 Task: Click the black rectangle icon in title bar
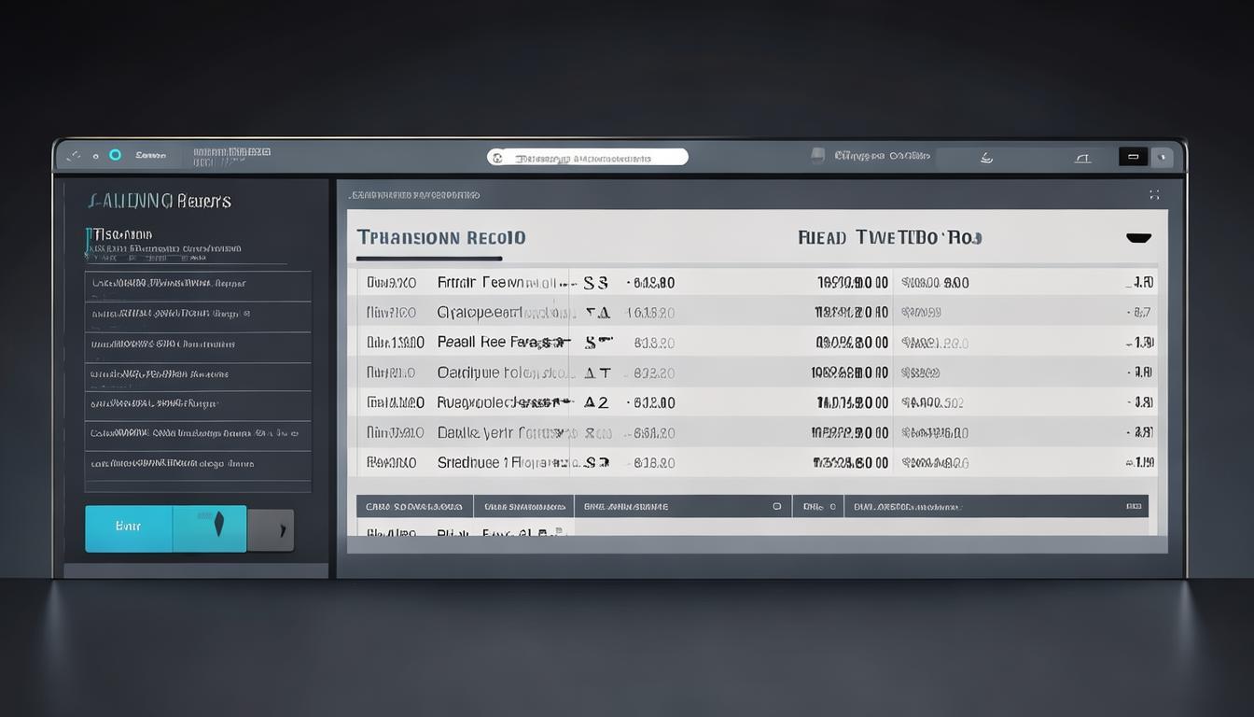(1133, 157)
